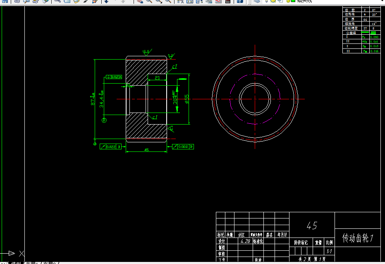The width and height of the screenshot is (385, 264).
Task: Click the Publish icon
Action: click(36, 1)
